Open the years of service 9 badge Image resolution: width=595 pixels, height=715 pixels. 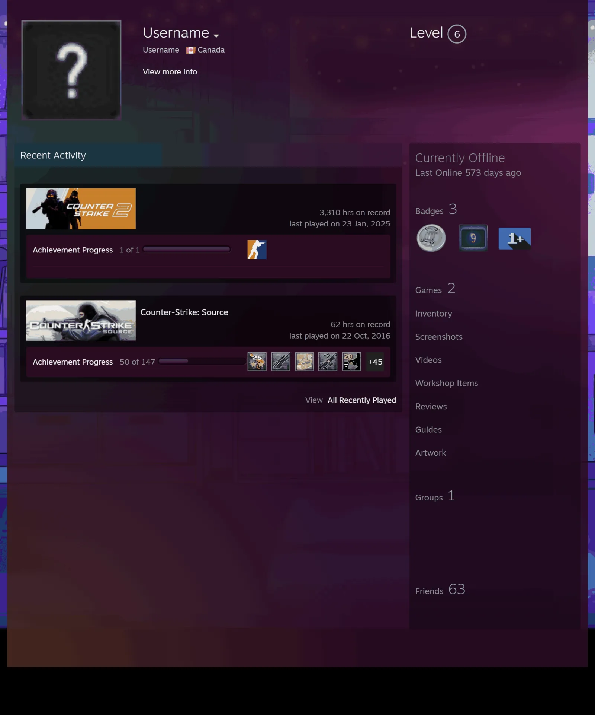pyautogui.click(x=473, y=238)
